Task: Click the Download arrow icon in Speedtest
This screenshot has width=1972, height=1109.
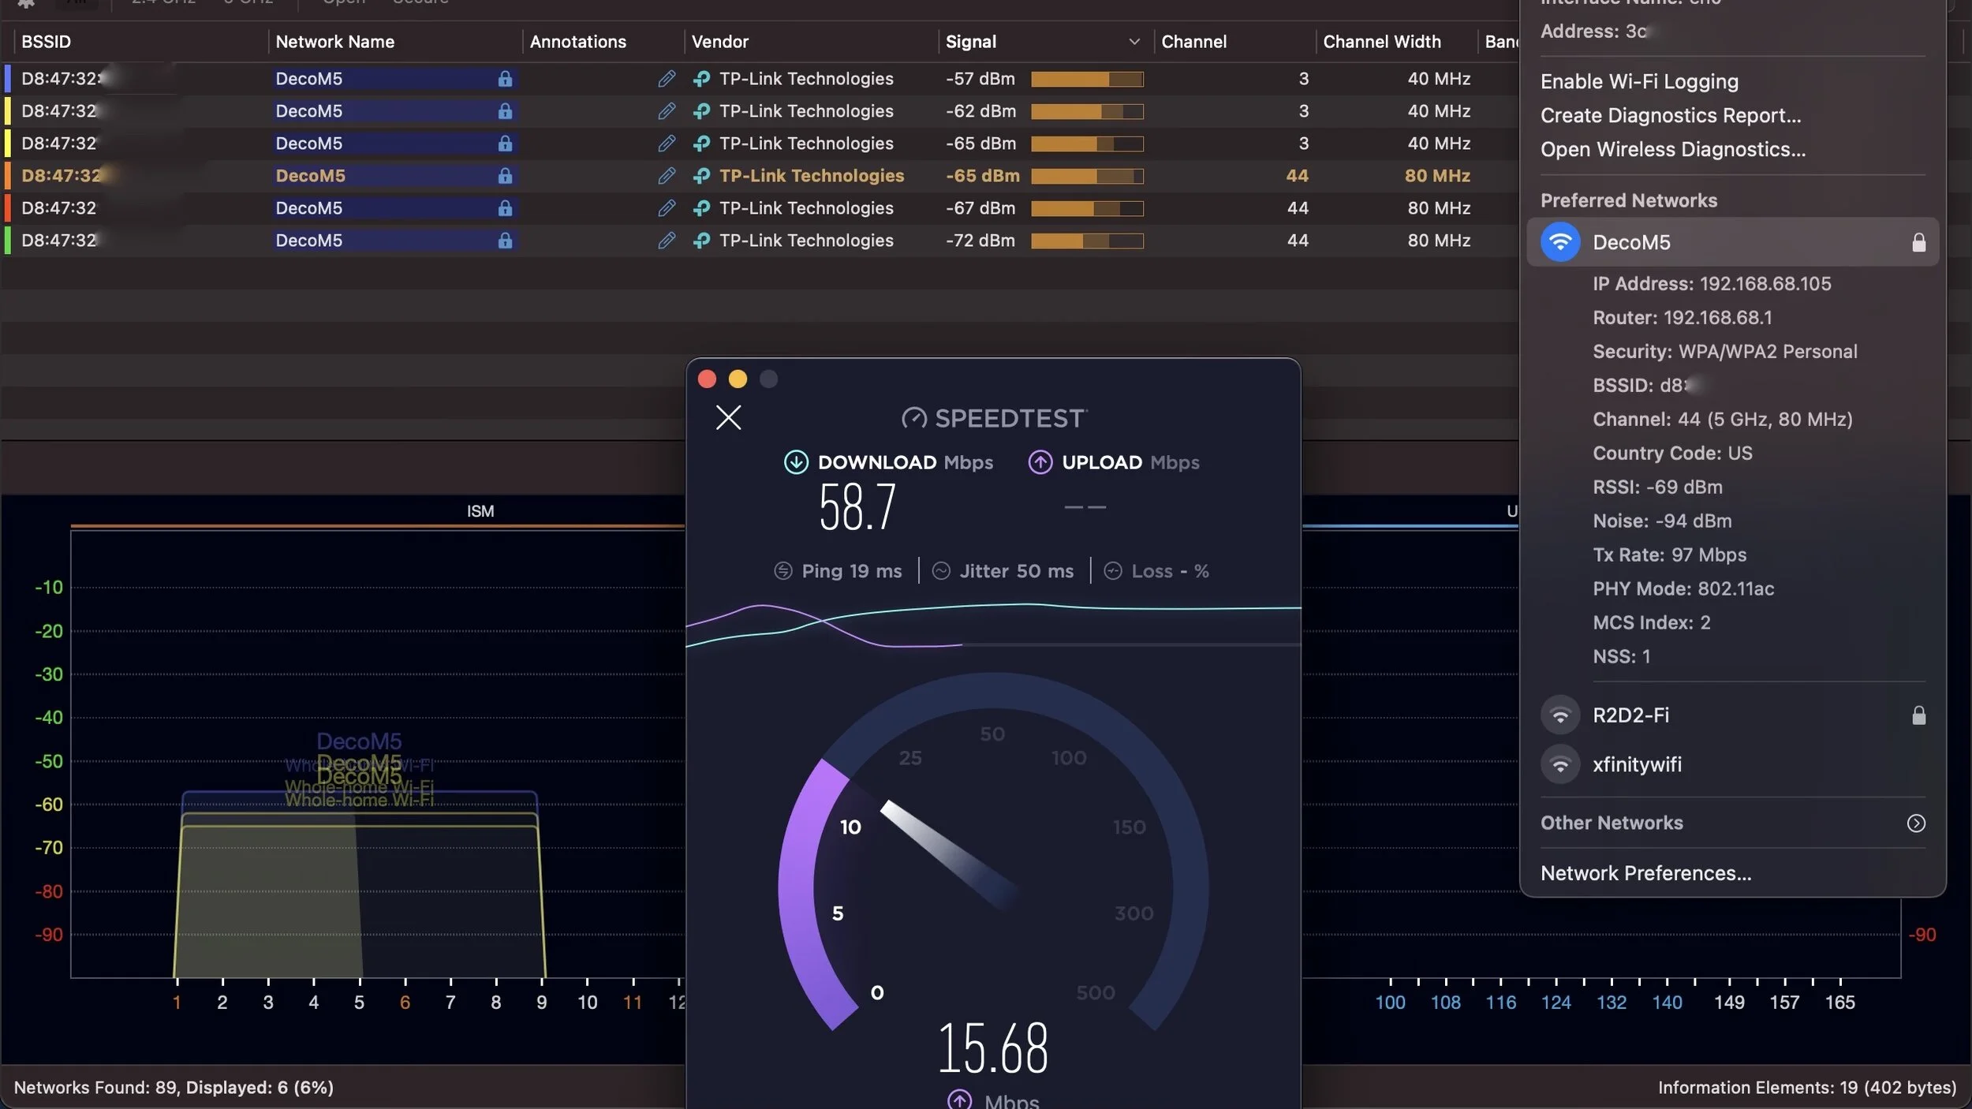Action: (796, 462)
